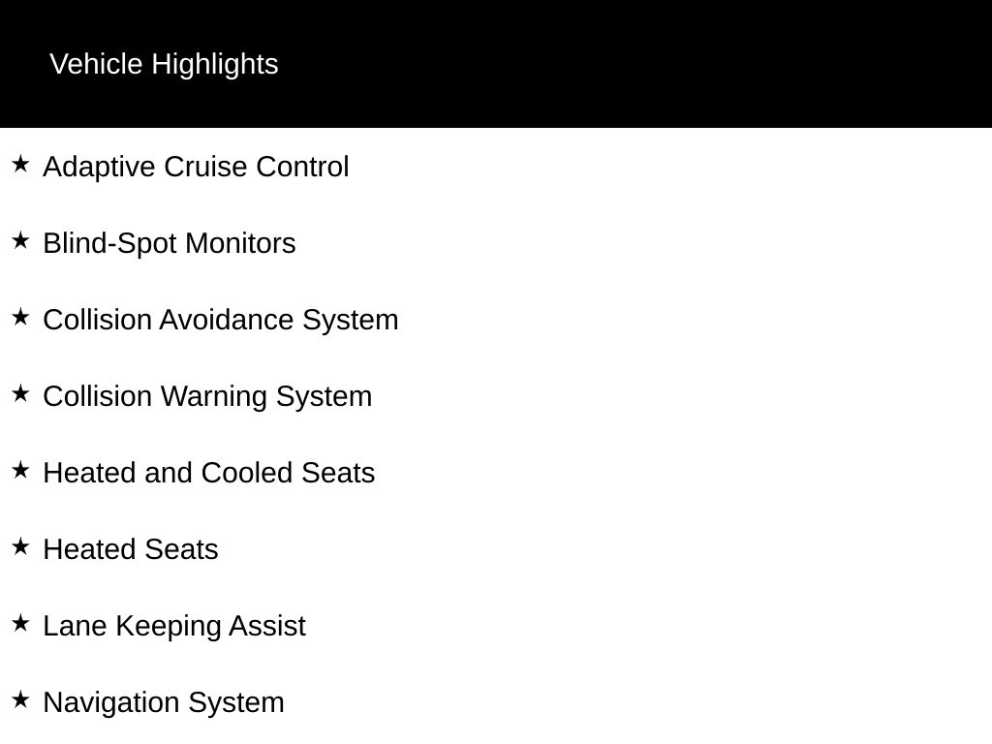
Task: Click the Collision Avoidance System label
Action: (220, 320)
